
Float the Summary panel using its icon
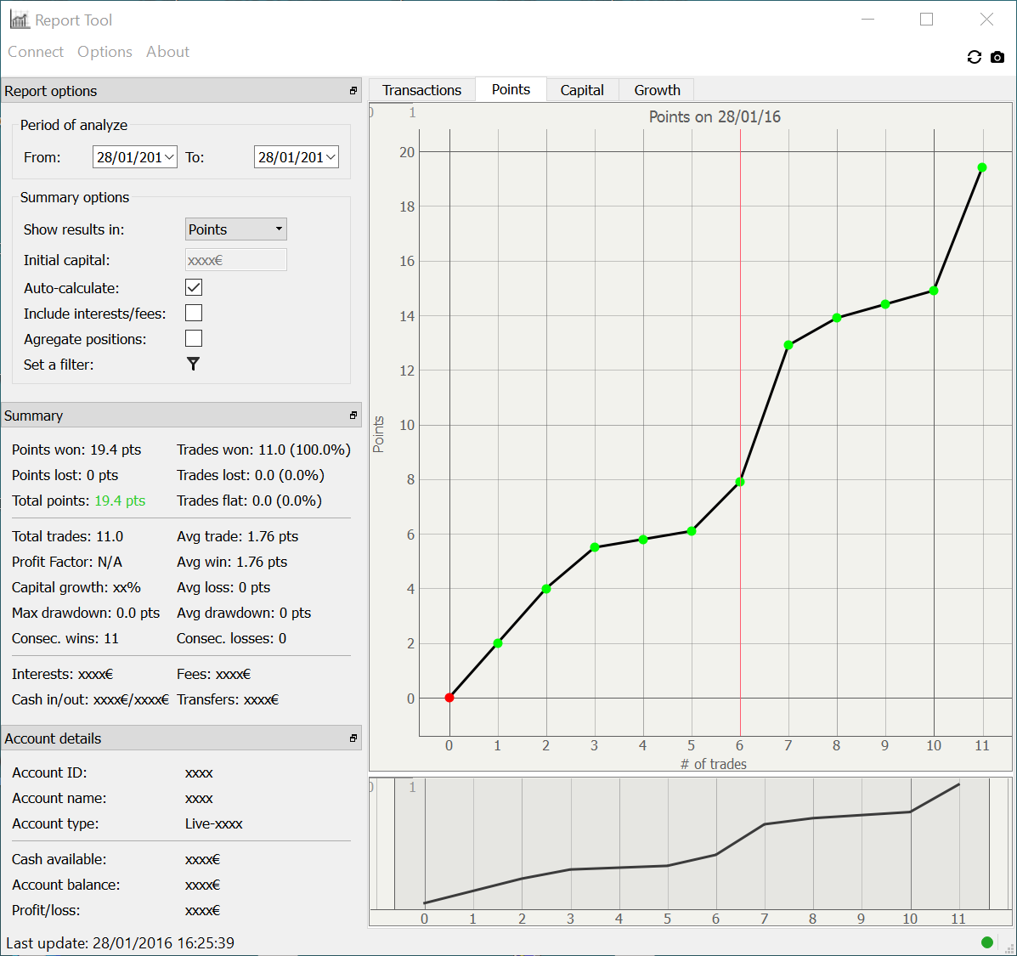click(353, 416)
